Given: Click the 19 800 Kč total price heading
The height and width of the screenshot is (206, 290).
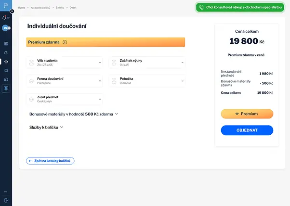Looking at the screenshot, I should [x=247, y=41].
